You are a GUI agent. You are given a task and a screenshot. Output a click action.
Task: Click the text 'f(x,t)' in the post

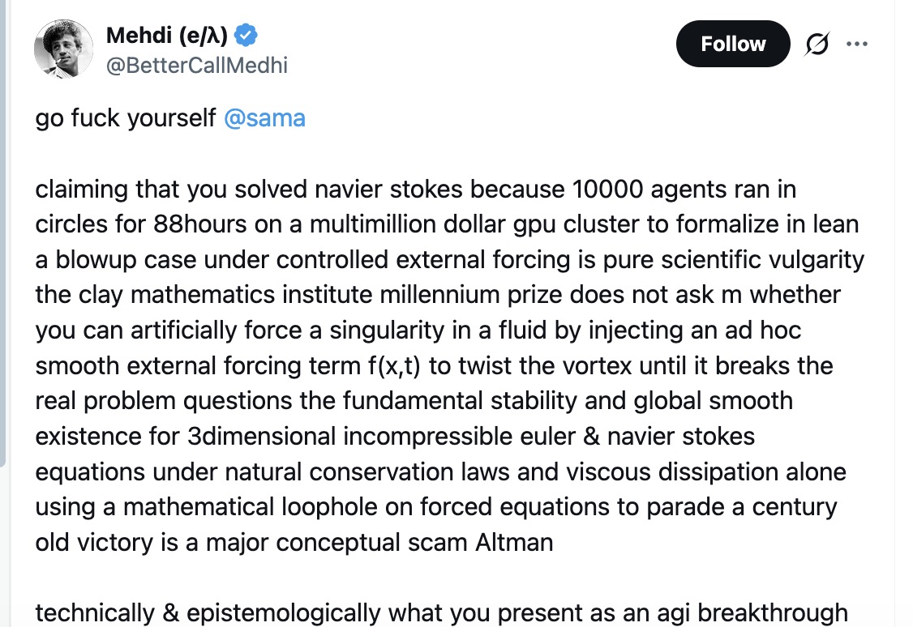click(x=394, y=366)
